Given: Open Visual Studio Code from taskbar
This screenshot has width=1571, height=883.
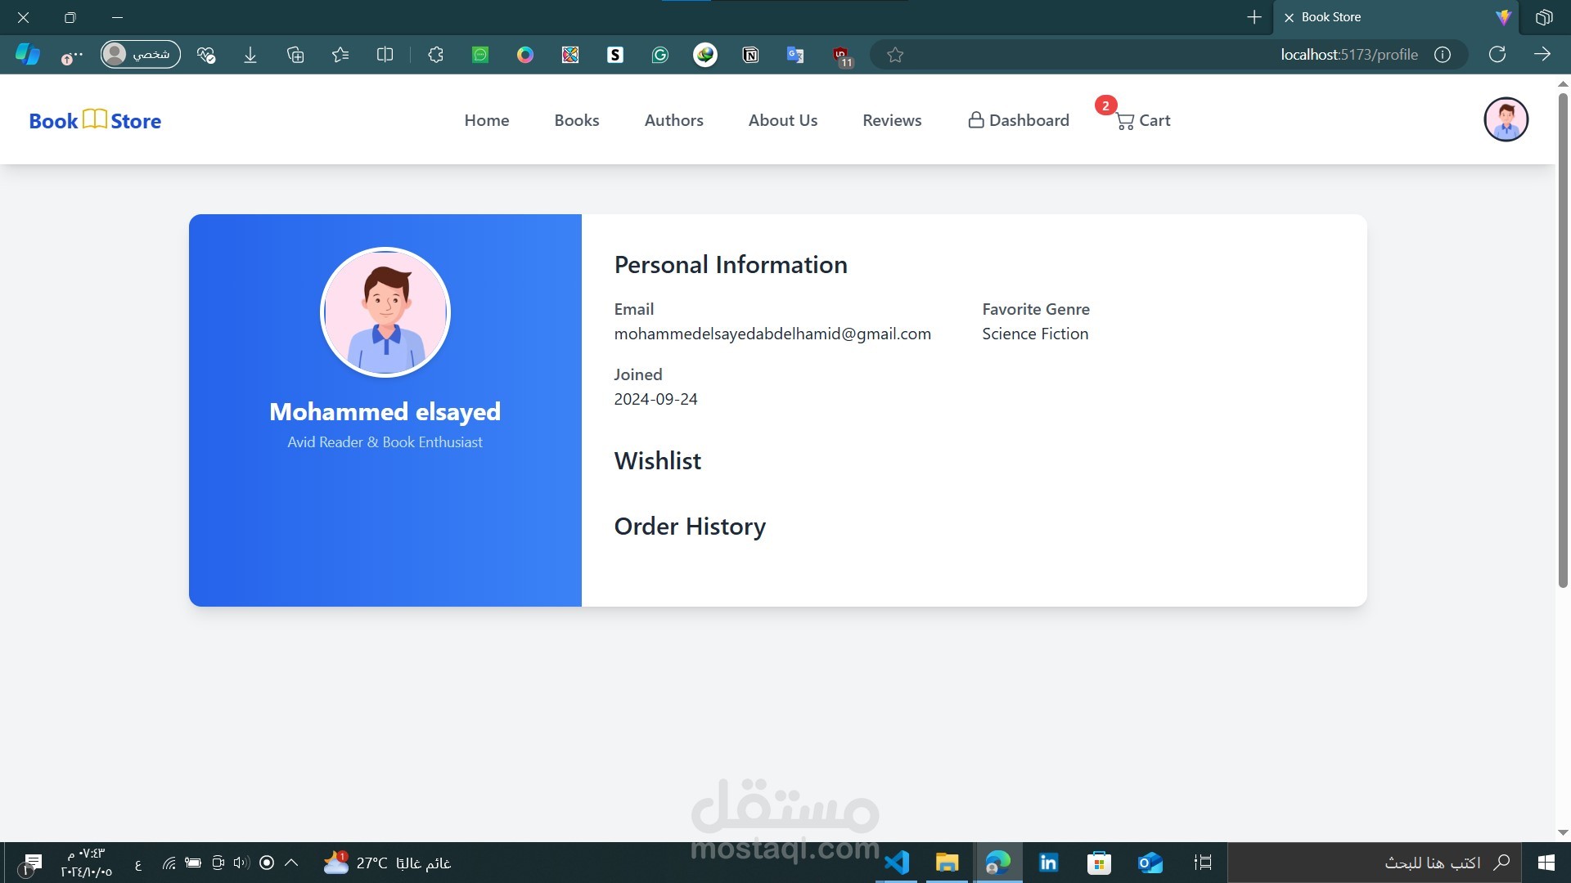Looking at the screenshot, I should [897, 863].
